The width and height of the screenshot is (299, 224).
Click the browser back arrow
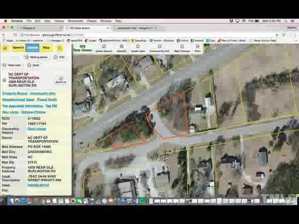click(4, 35)
